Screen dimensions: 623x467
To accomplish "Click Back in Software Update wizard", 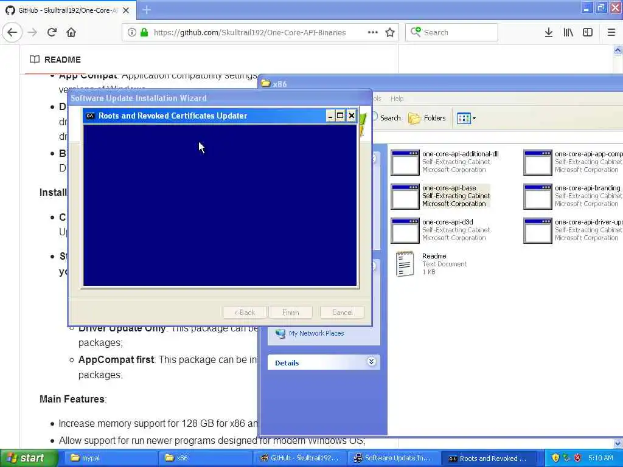I will (x=245, y=313).
